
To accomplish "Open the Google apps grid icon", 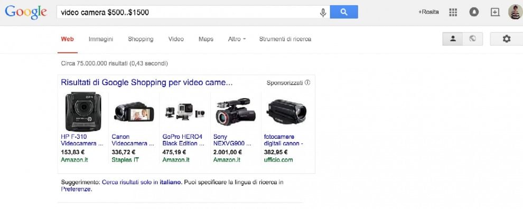I will [453, 12].
